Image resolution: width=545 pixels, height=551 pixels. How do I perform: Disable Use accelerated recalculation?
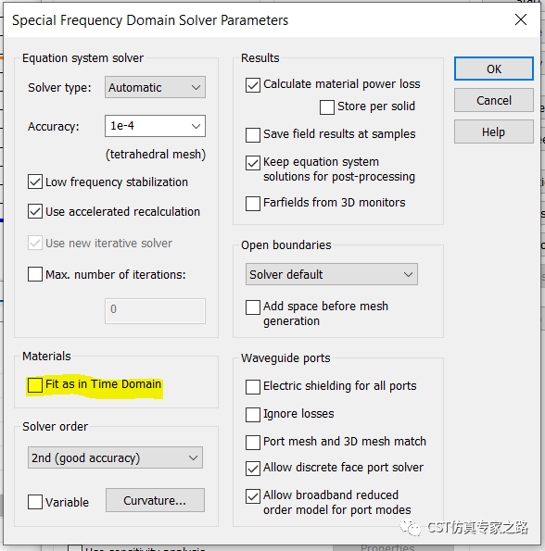pos(35,211)
